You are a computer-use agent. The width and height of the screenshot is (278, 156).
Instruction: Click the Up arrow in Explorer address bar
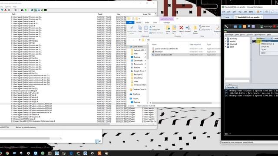point(140,40)
